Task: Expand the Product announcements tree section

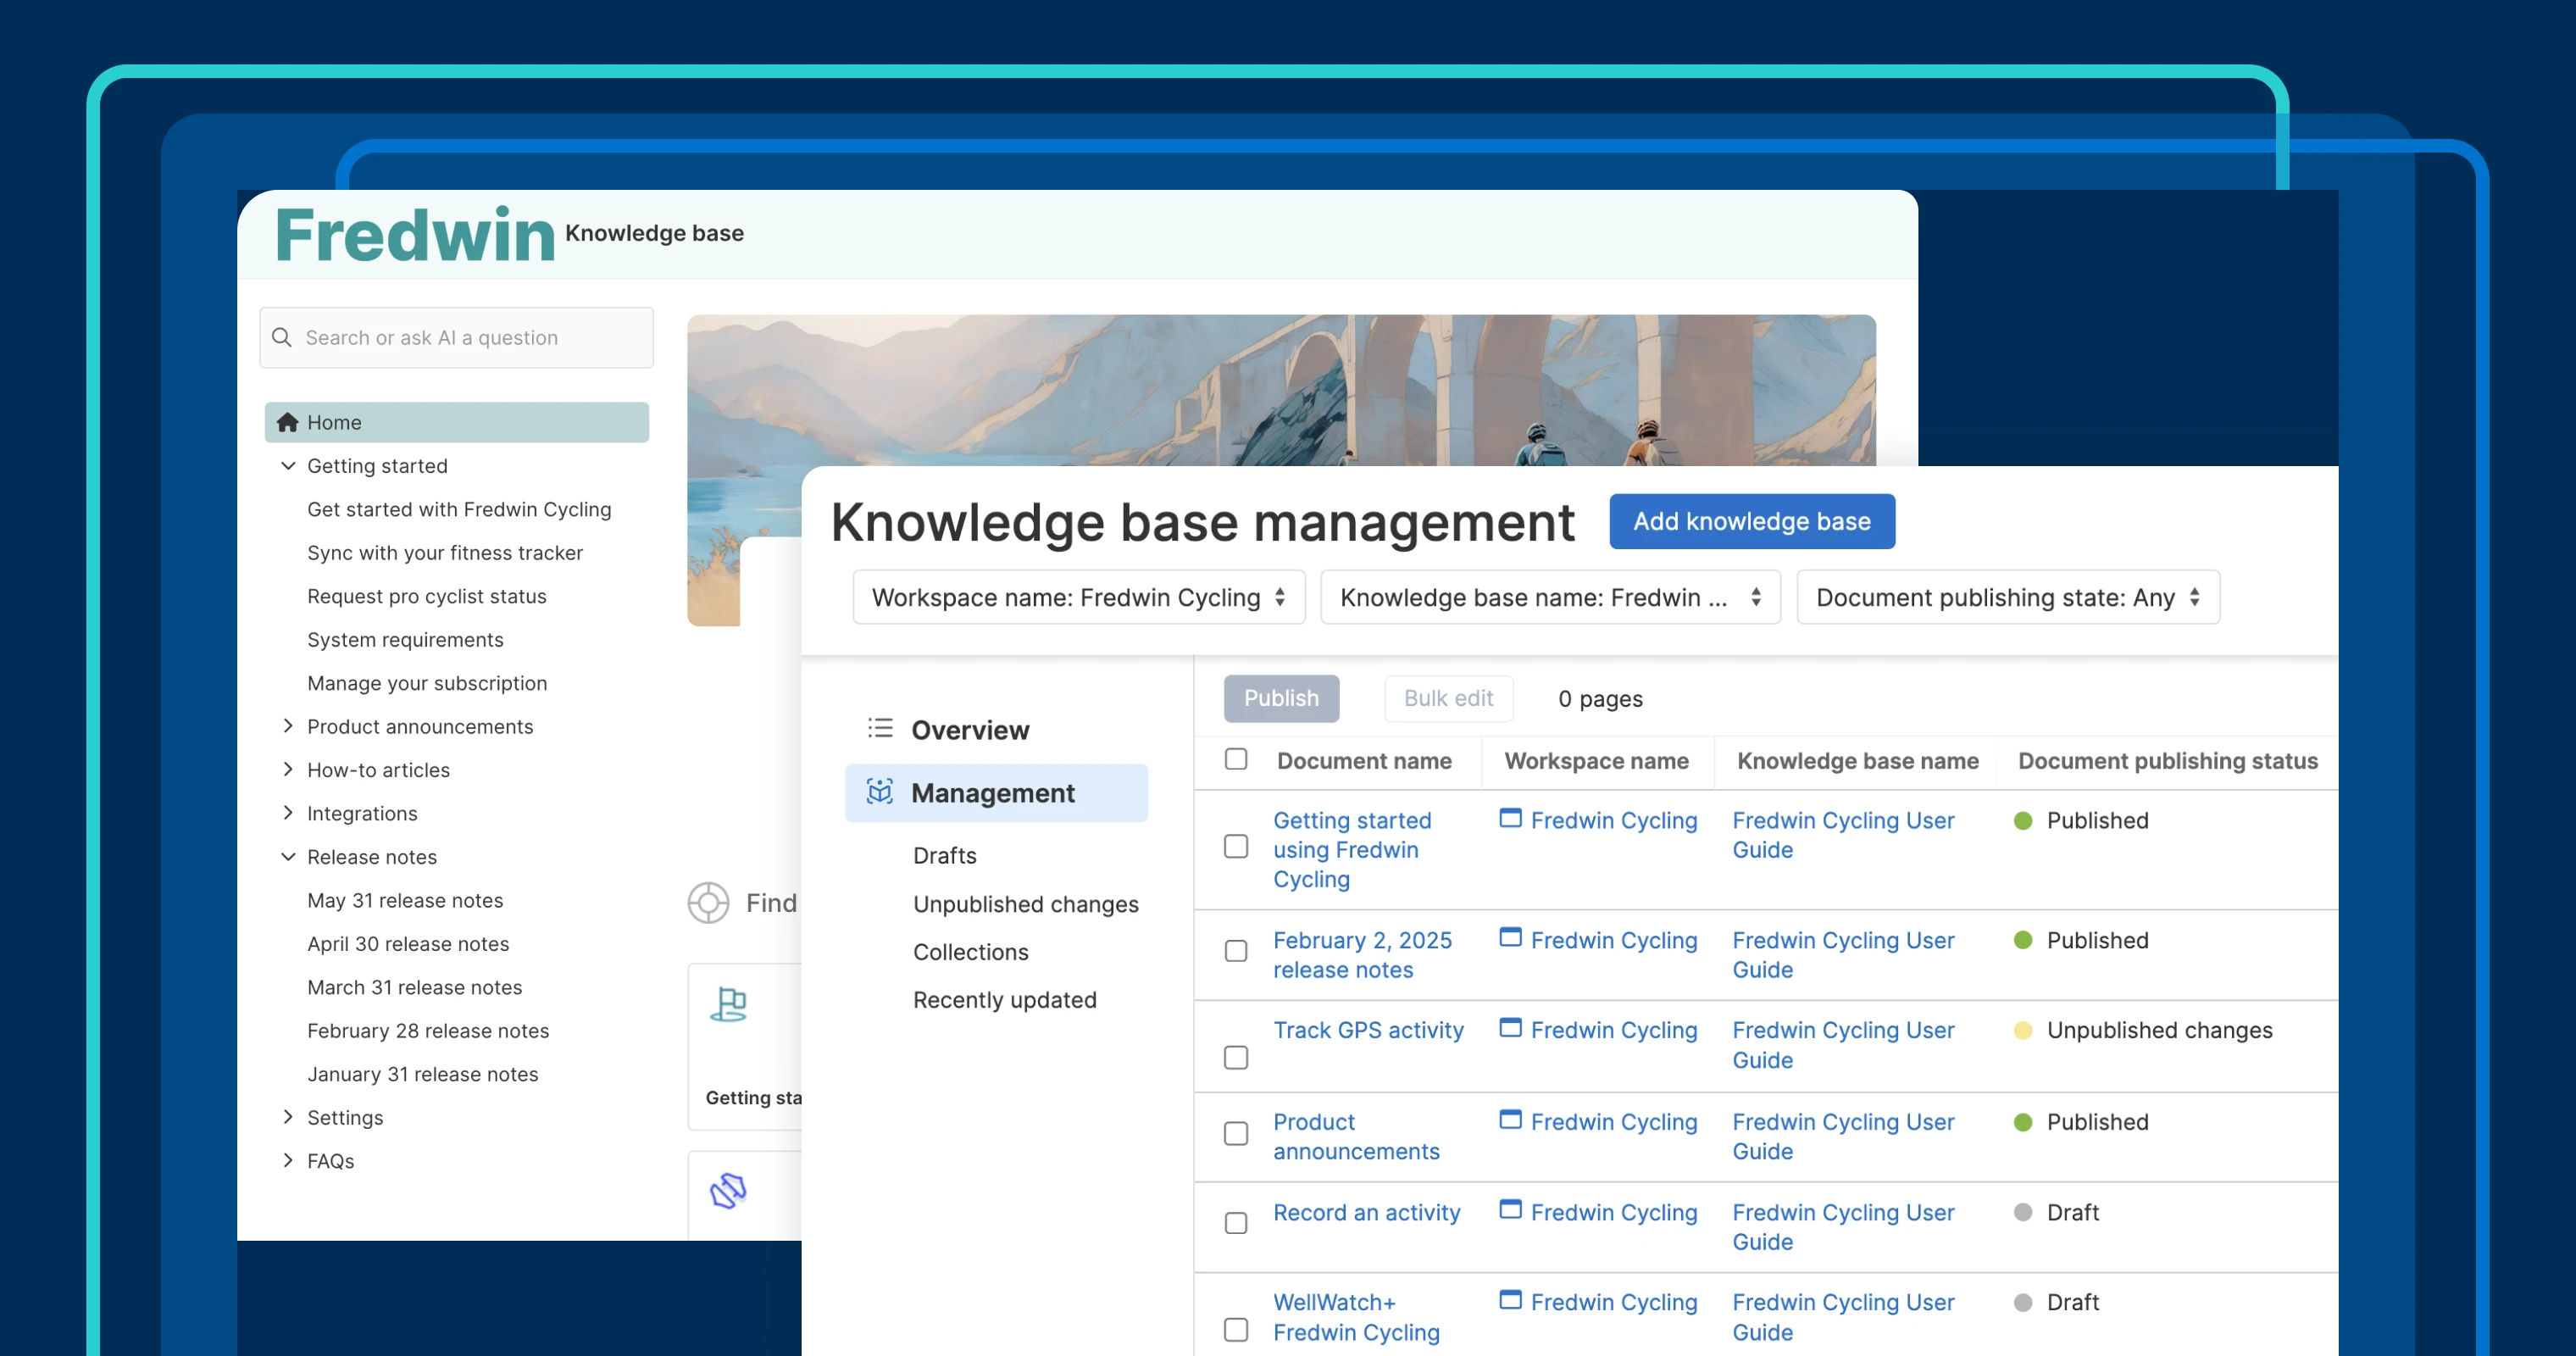Action: (x=288, y=726)
